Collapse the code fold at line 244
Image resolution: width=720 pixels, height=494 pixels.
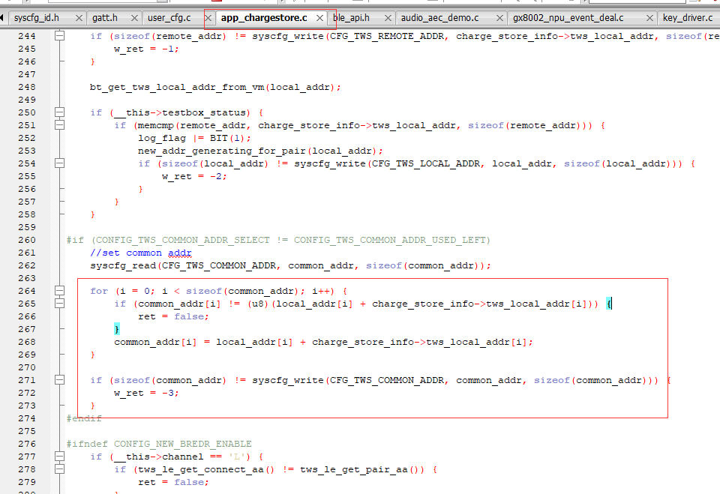click(x=60, y=36)
